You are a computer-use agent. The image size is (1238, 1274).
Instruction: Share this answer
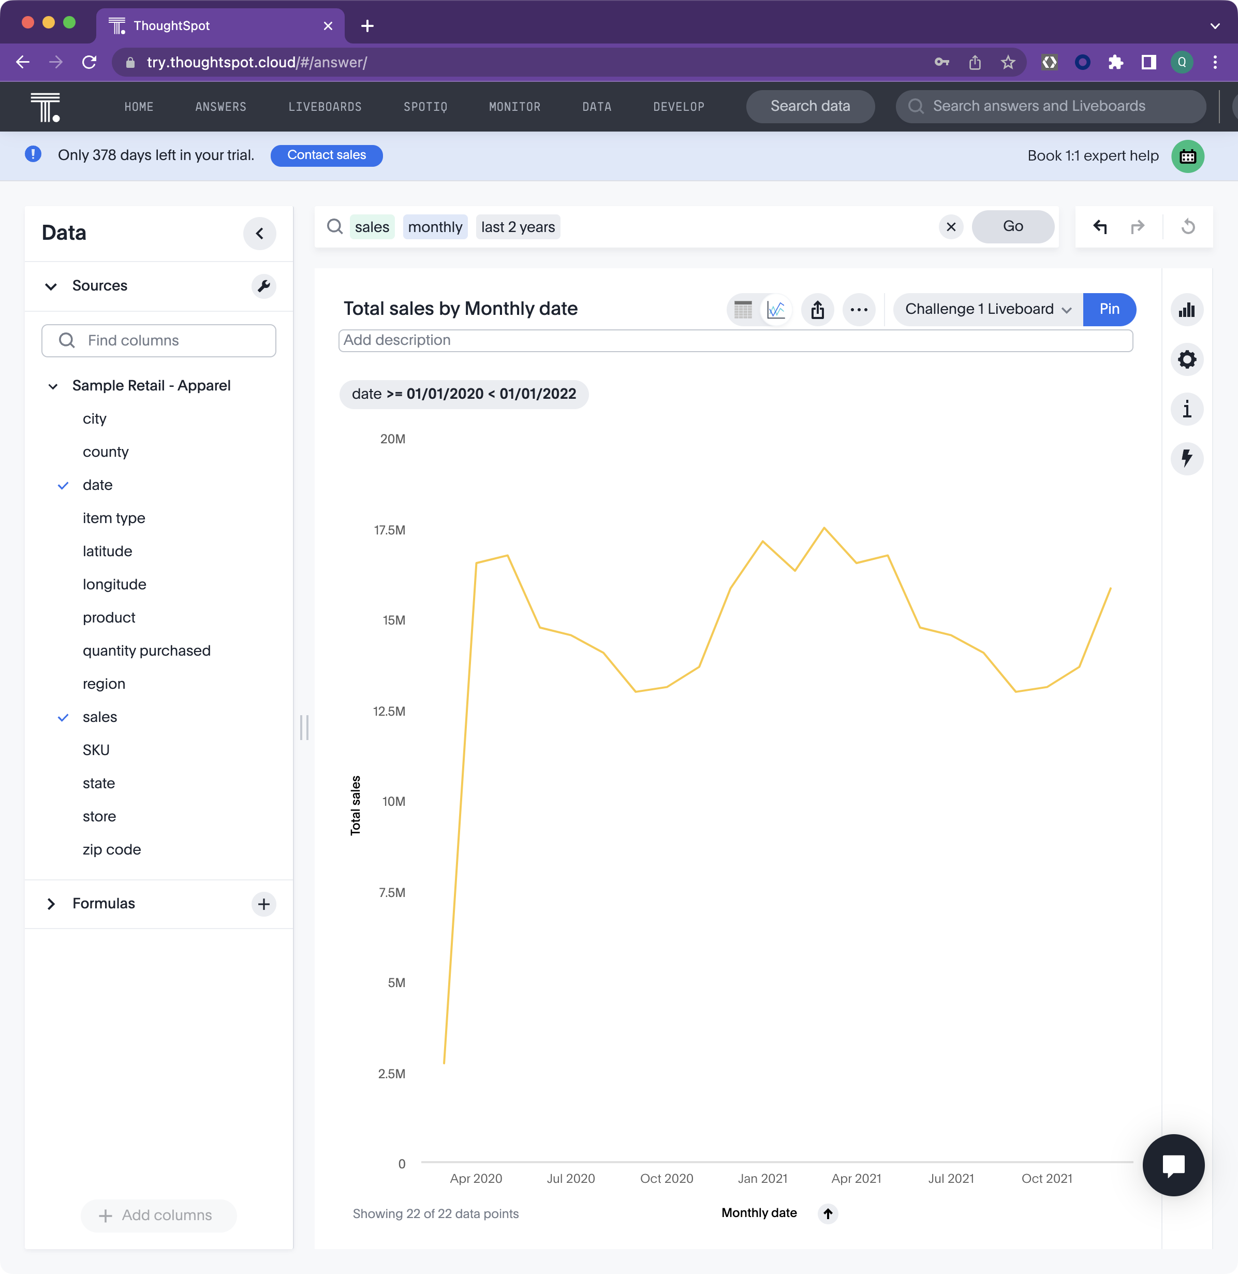(x=817, y=309)
